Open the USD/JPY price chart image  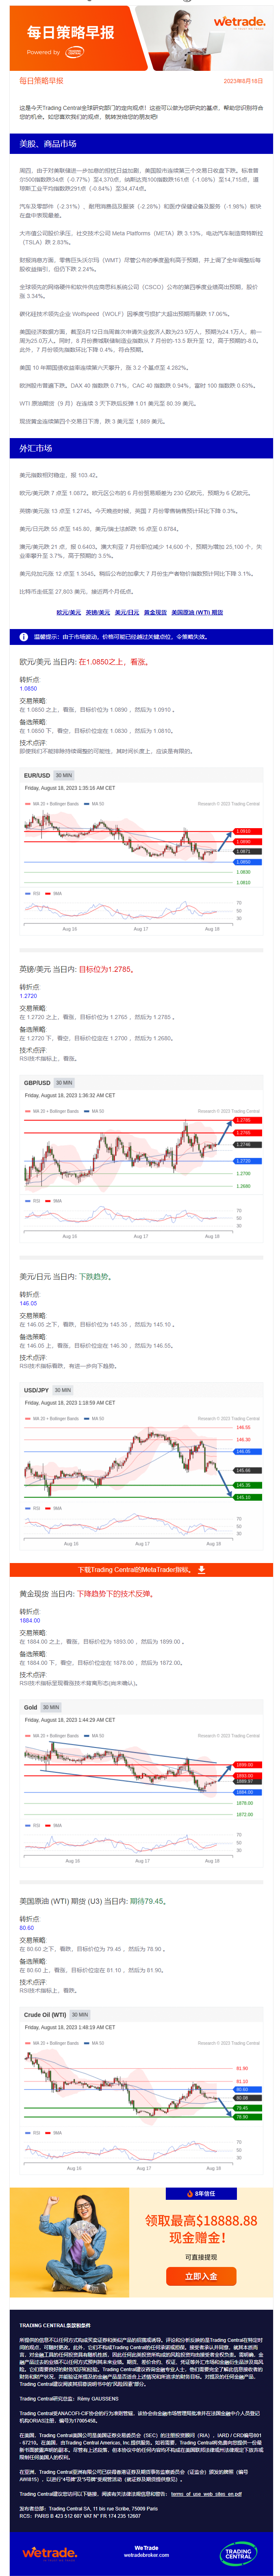[x=141, y=1466]
